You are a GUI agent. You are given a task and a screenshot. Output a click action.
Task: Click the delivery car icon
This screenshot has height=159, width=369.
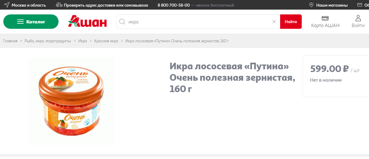tap(59, 5)
